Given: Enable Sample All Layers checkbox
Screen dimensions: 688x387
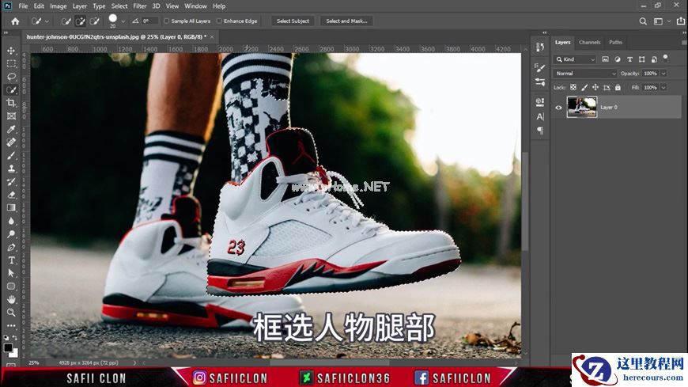Looking at the screenshot, I should coord(166,21).
